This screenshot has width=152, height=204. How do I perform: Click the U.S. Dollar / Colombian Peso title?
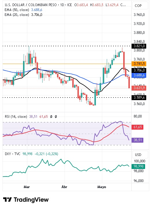pos(31,5)
